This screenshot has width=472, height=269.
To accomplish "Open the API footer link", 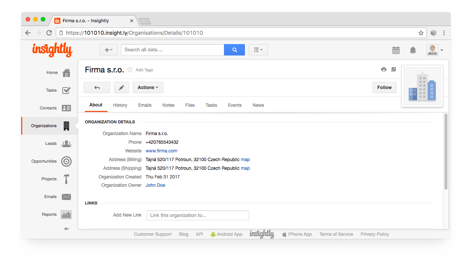I will tap(199, 234).
